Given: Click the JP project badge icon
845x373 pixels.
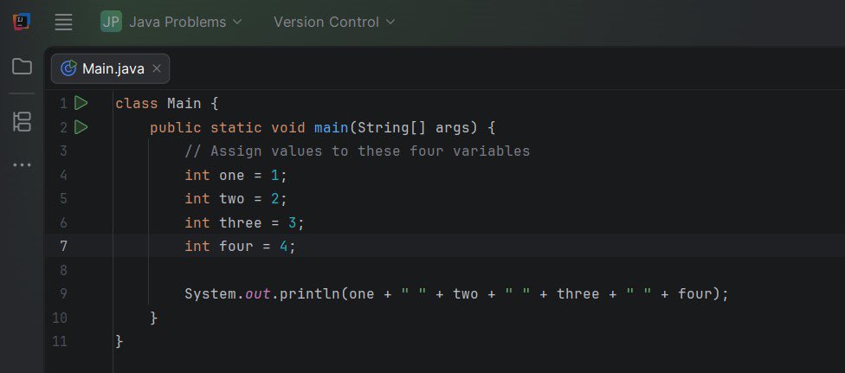Looking at the screenshot, I should click(x=111, y=23).
